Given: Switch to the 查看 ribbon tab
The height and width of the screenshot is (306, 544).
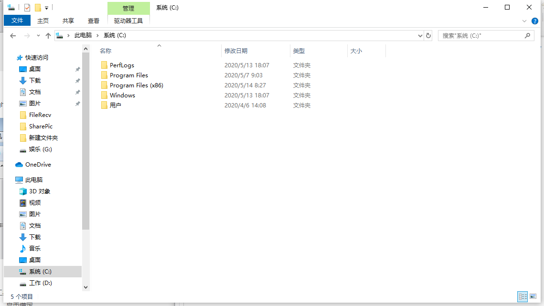Looking at the screenshot, I should (x=94, y=21).
